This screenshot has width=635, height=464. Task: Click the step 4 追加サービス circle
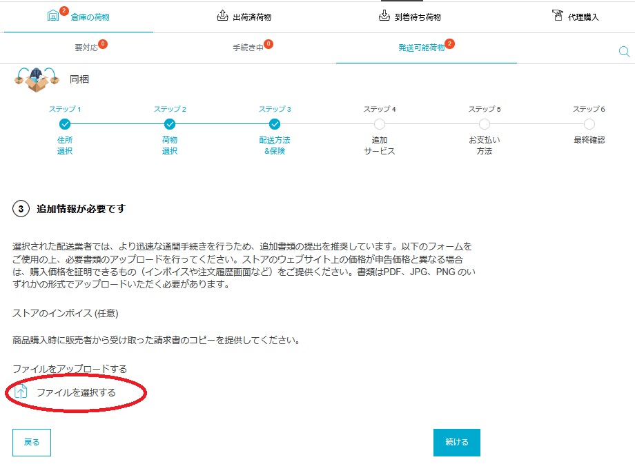click(380, 124)
